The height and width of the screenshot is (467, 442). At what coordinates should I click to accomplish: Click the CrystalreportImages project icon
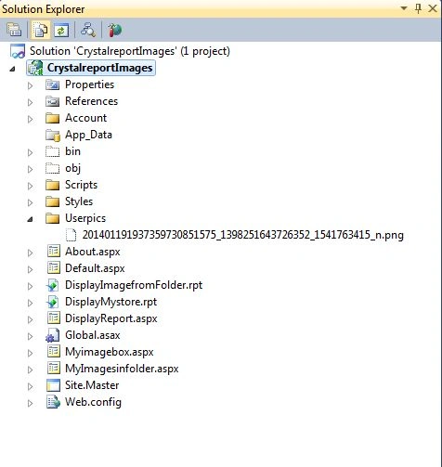tap(35, 68)
